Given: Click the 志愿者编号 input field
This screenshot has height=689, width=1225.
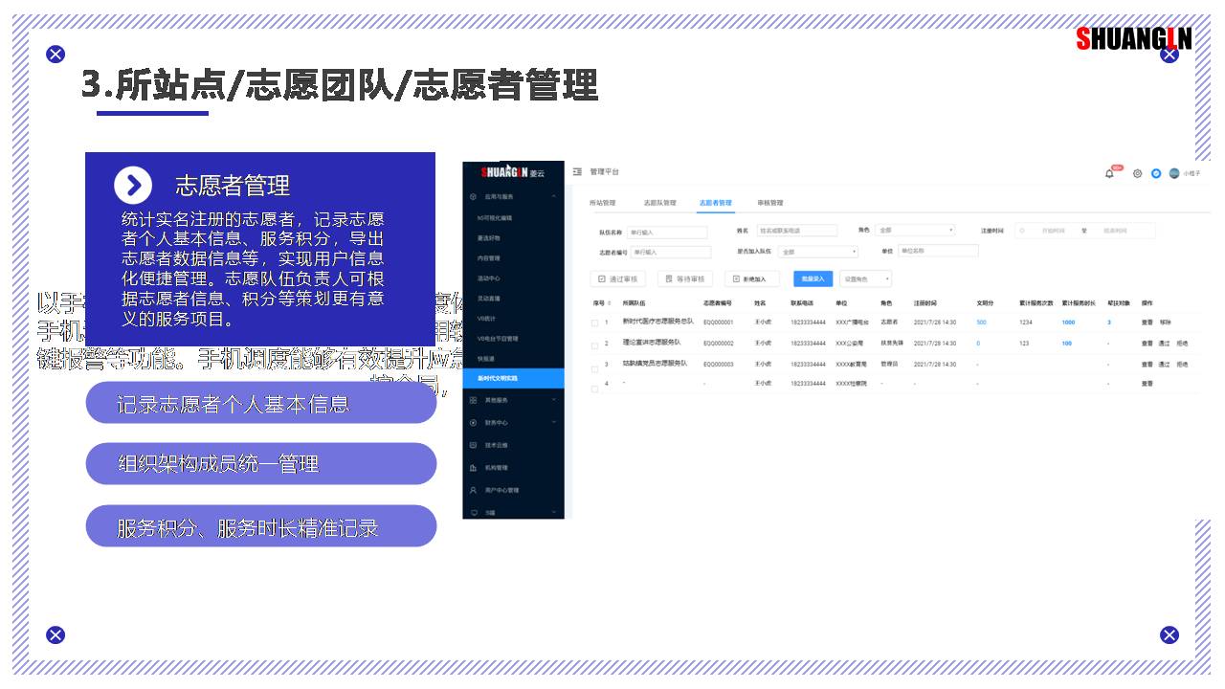Looking at the screenshot, I should coord(670,253).
